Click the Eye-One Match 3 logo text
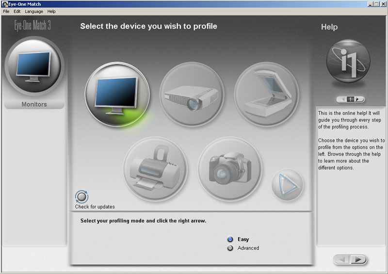The height and width of the screenshot is (274, 388). [x=32, y=25]
